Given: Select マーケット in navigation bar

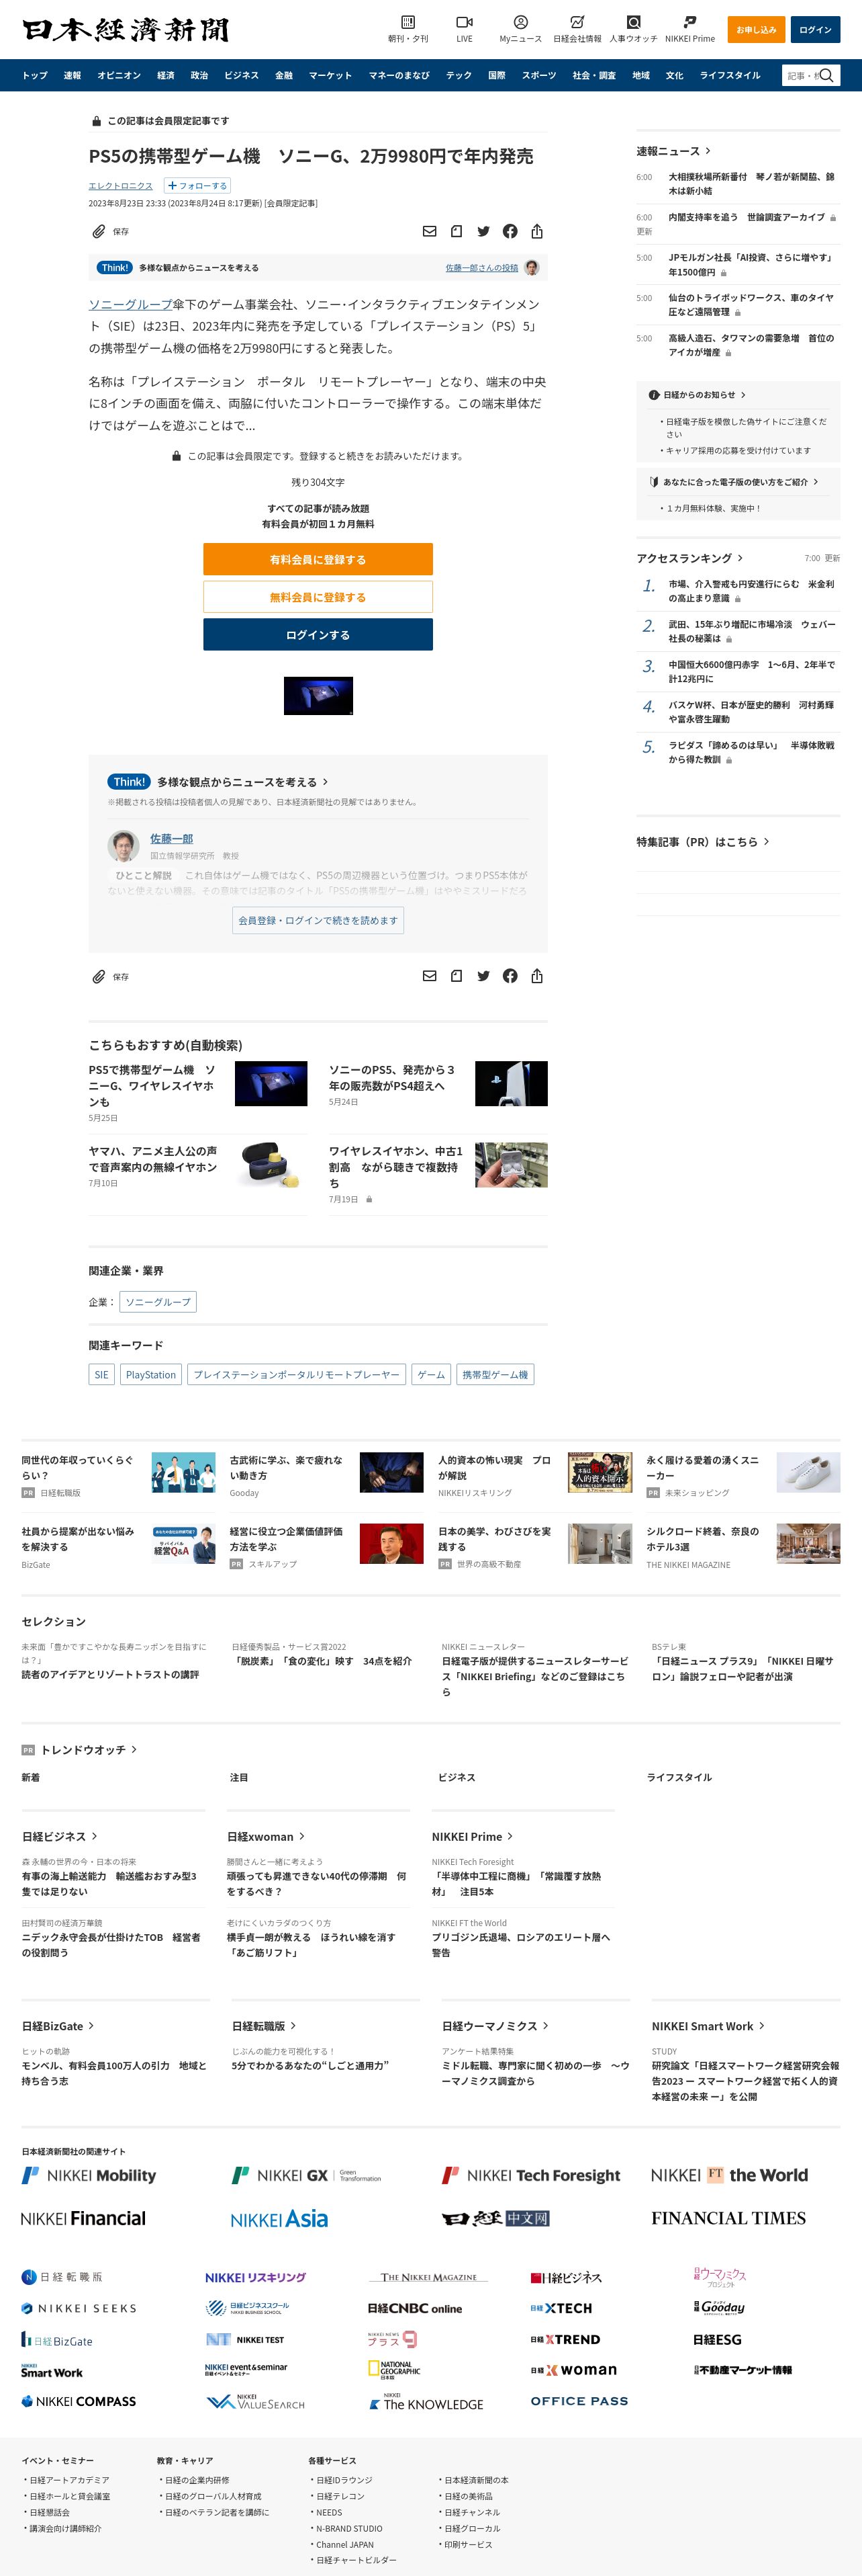Looking at the screenshot, I should [x=330, y=75].
